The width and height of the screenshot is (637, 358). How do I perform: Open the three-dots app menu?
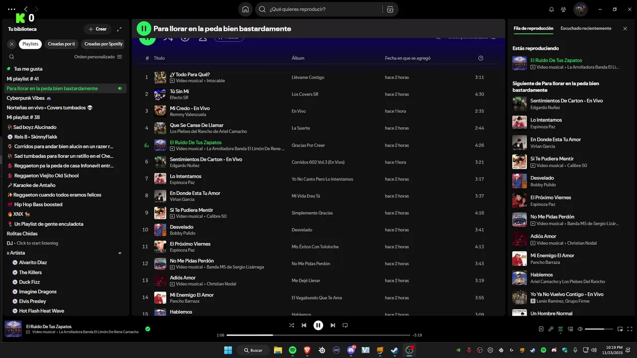(12, 9)
